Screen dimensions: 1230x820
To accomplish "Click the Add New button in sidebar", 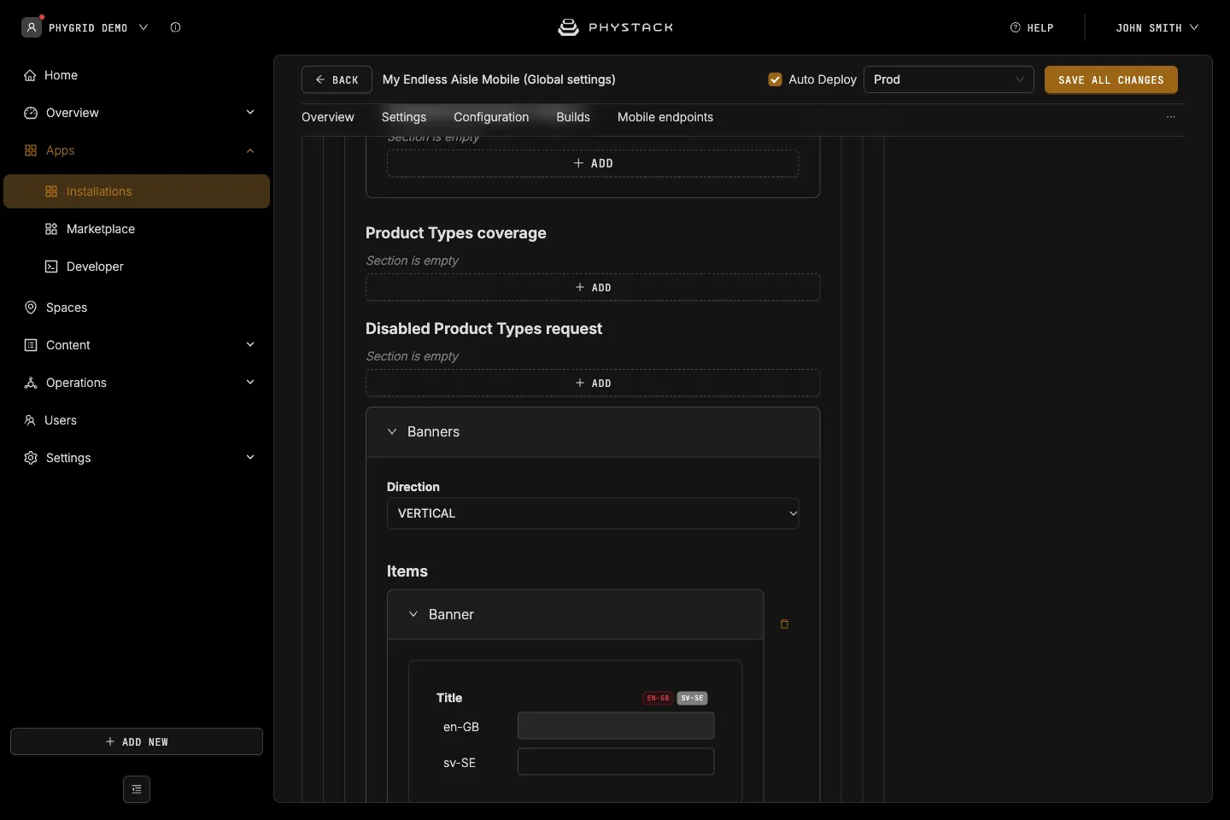I will (137, 741).
